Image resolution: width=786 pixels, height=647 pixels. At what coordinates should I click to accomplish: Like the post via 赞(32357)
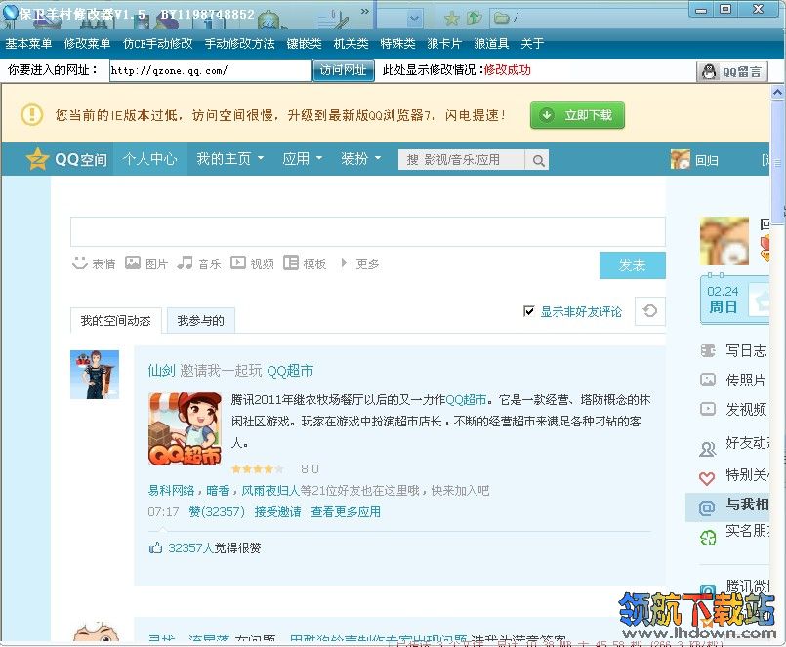[217, 511]
